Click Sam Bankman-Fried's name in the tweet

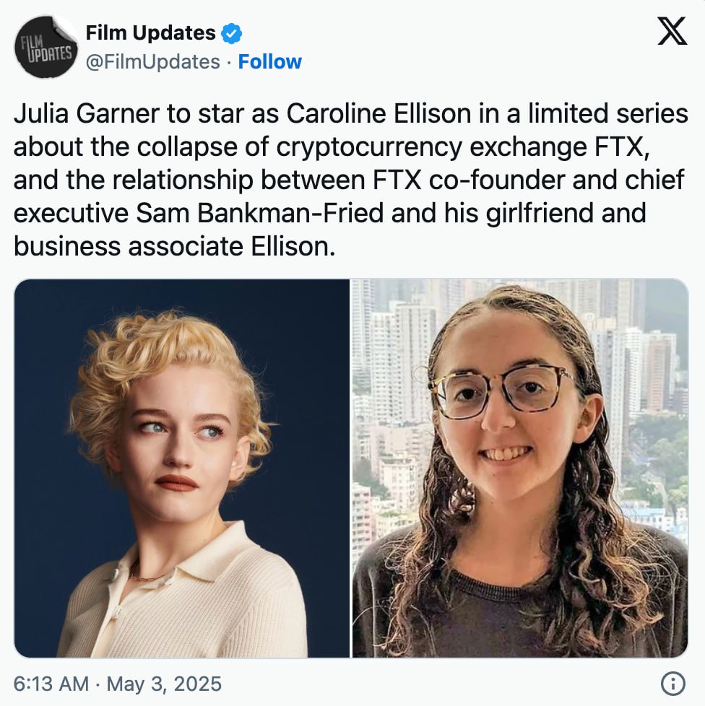(260, 213)
